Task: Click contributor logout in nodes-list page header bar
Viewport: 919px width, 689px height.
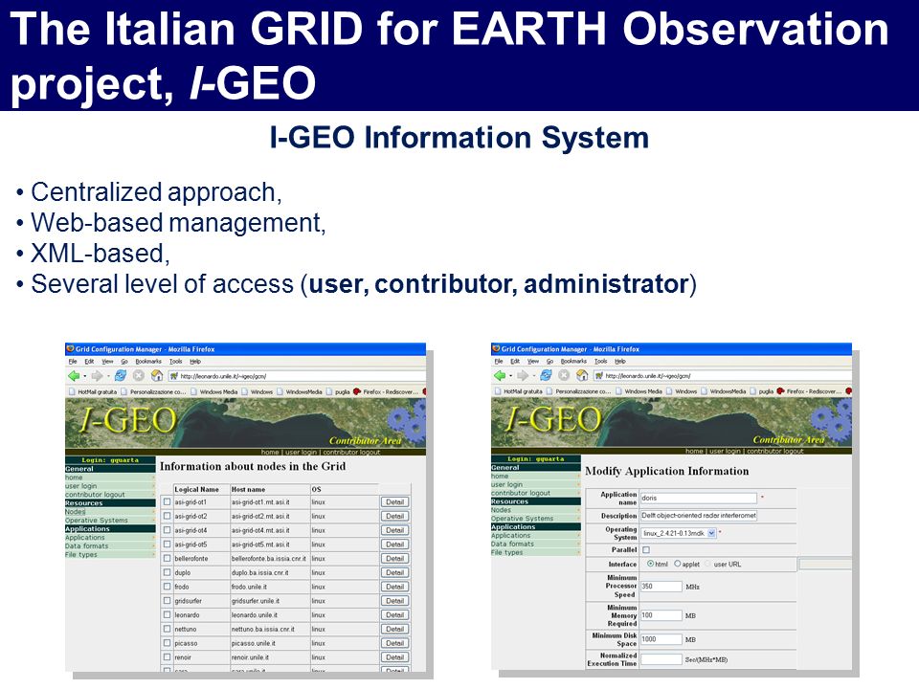Action: [x=351, y=452]
